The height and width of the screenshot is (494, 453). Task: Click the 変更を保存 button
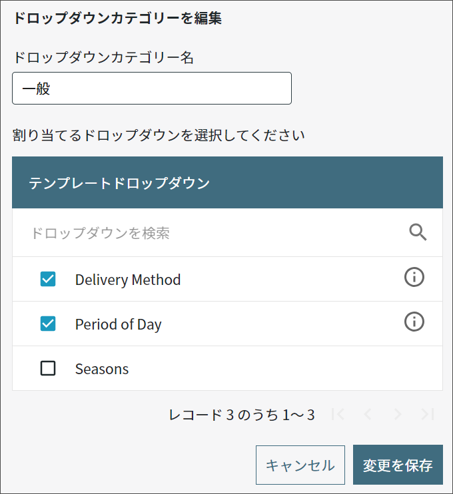click(x=398, y=465)
